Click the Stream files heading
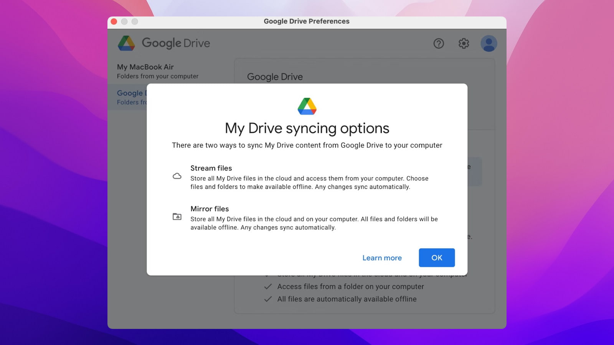Viewport: 614px width, 345px height. pos(211,168)
